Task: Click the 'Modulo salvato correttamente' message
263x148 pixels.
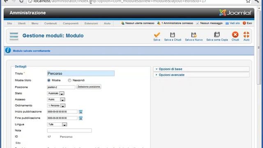Action: coord(32,51)
